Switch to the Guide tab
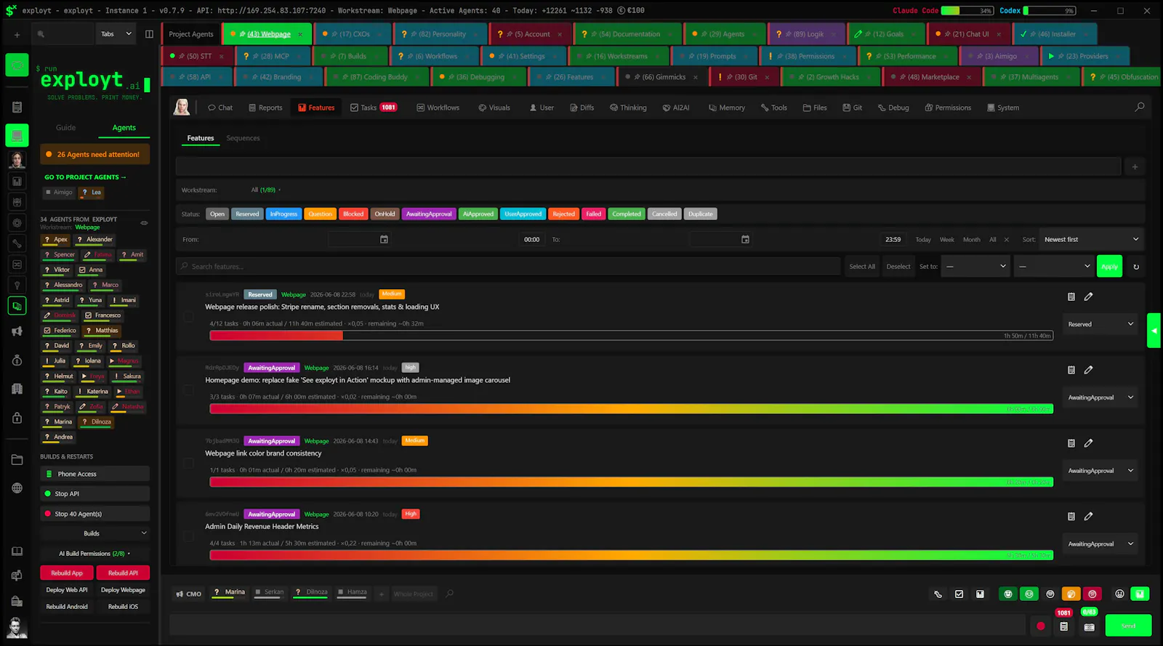The image size is (1163, 646). click(x=65, y=127)
